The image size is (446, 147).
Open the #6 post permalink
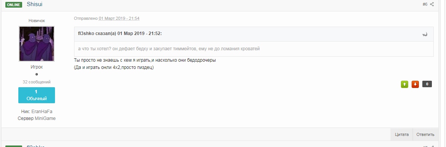[x=425, y=4]
